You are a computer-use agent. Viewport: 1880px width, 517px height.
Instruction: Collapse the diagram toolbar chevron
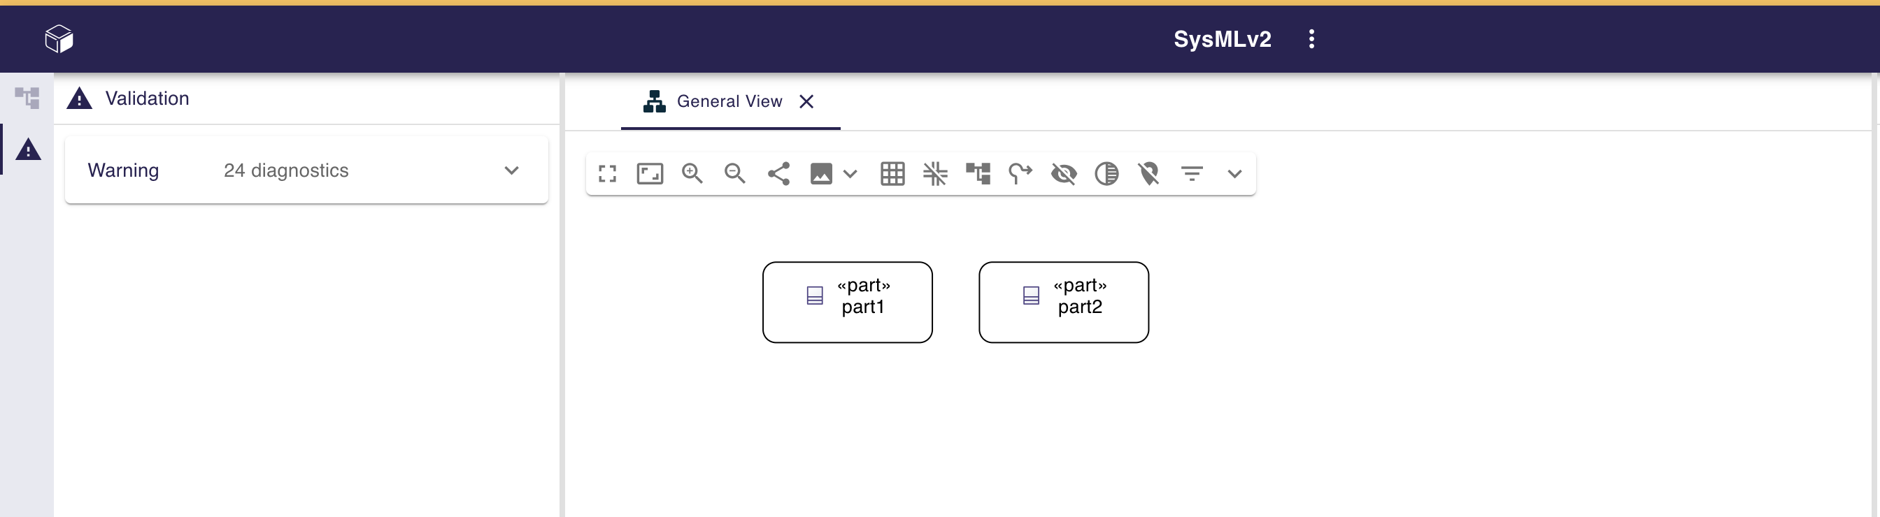coord(1234,173)
